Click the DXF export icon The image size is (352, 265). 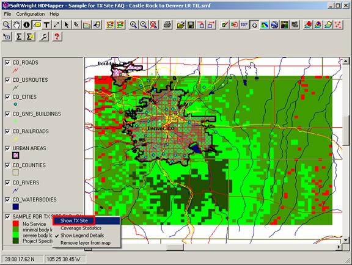244,24
